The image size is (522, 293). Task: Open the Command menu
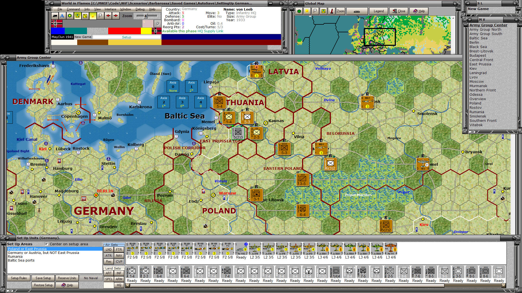(x=73, y=9)
